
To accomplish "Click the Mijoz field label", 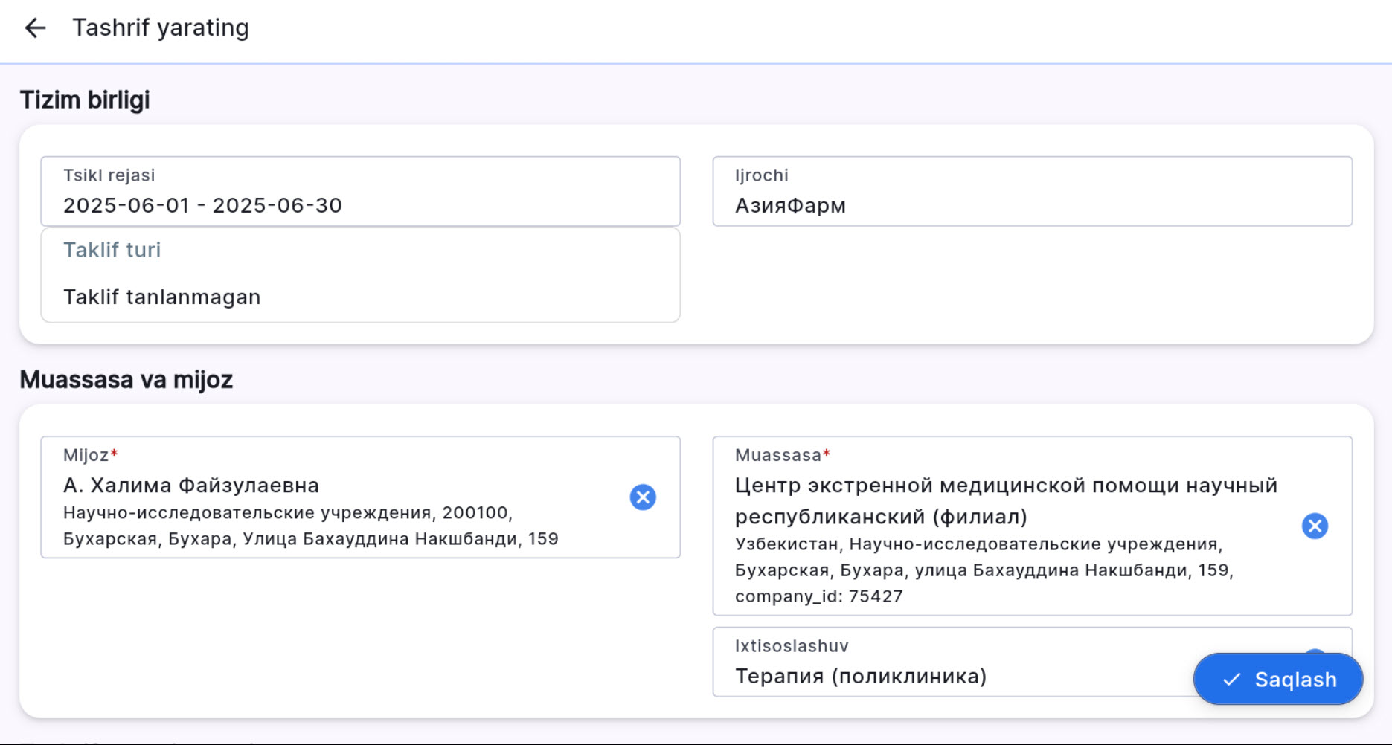I will [86, 455].
